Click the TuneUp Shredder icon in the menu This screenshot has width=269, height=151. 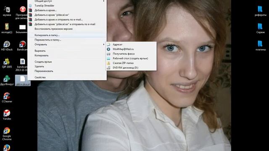(x=30, y=5)
